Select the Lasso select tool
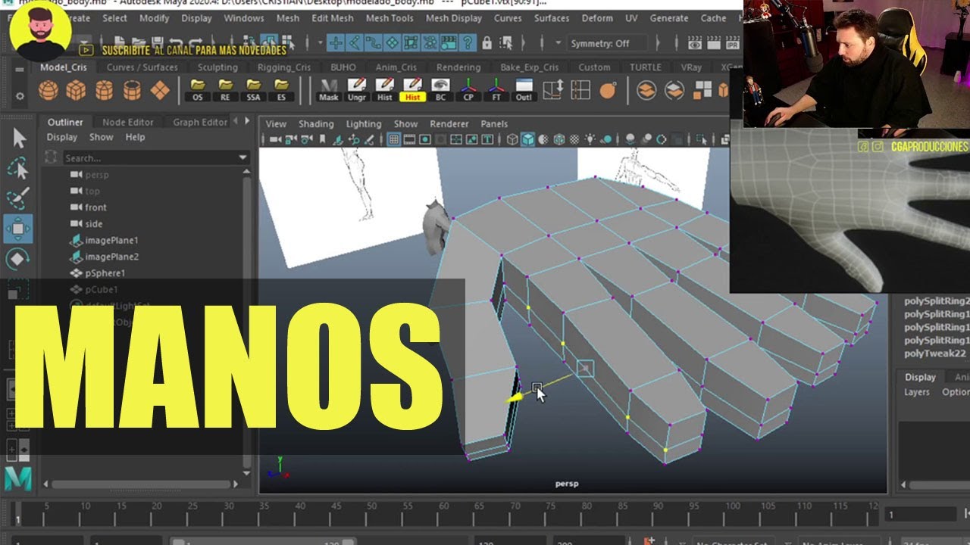The height and width of the screenshot is (545, 970). click(x=18, y=168)
